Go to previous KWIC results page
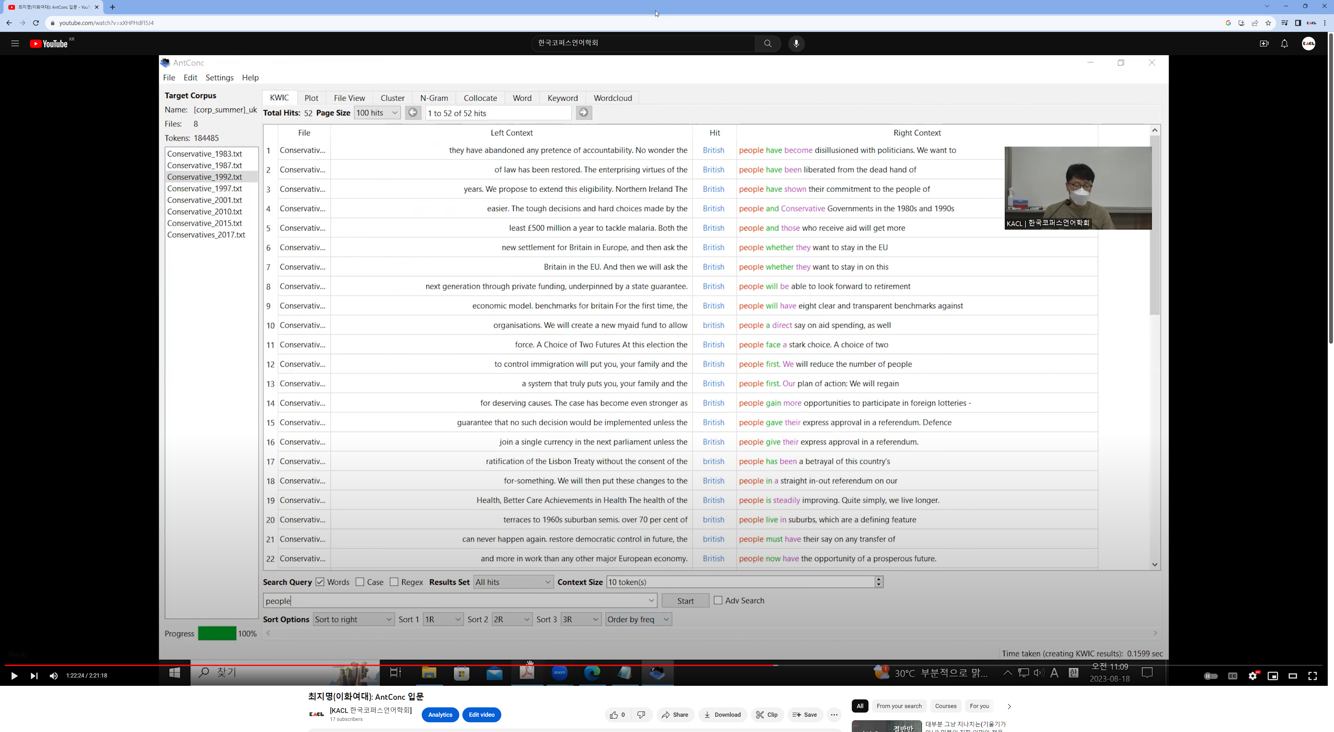The width and height of the screenshot is (1334, 732). (x=413, y=113)
